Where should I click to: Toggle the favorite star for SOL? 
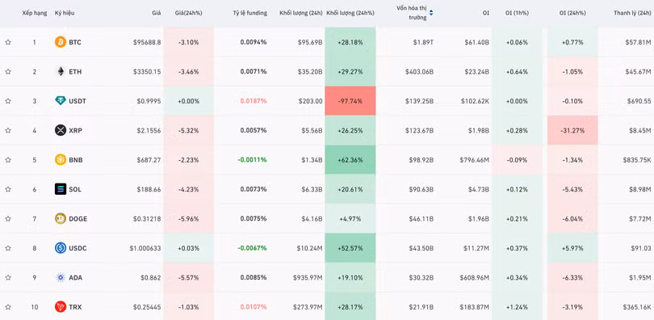pyautogui.click(x=8, y=189)
